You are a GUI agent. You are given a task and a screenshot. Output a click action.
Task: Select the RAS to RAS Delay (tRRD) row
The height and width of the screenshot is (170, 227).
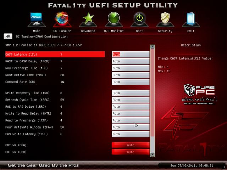tap(55, 107)
